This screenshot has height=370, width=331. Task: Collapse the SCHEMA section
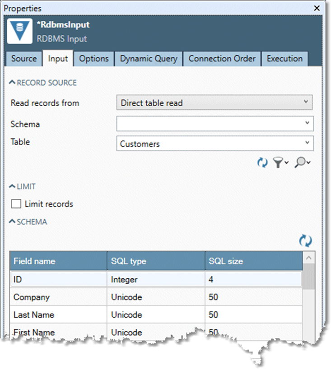(12, 222)
